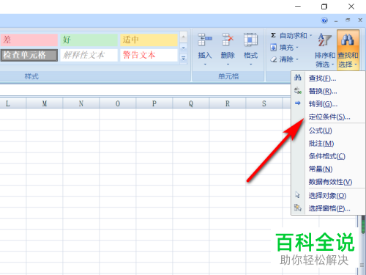Click the replace icon beside 替换(R)

point(298,91)
